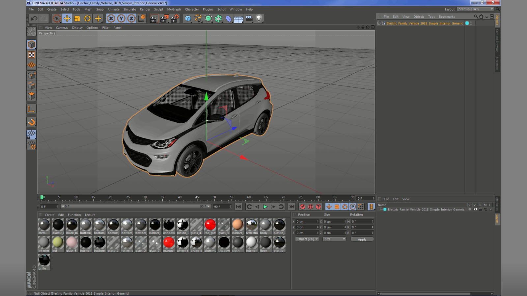Image resolution: width=527 pixels, height=296 pixels.
Task: Switch to Texture mode checker icon
Action: [x=32, y=55]
